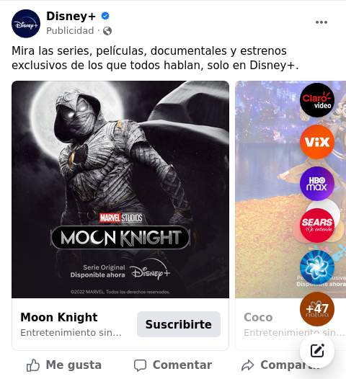Open the HBO Max chat bubble

coord(317,184)
